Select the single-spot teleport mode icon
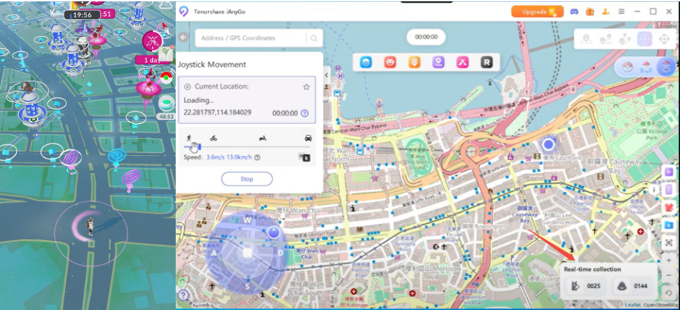This screenshot has width=680, height=310. point(586,39)
